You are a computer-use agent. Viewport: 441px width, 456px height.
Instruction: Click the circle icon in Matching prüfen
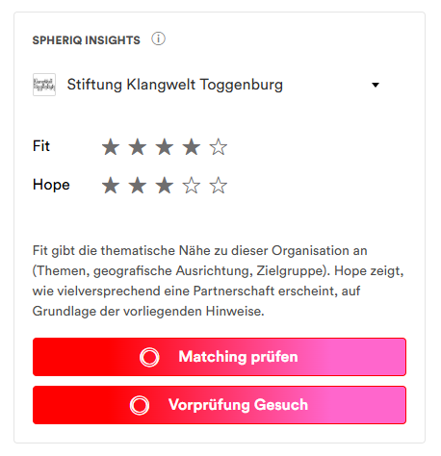coord(149,357)
